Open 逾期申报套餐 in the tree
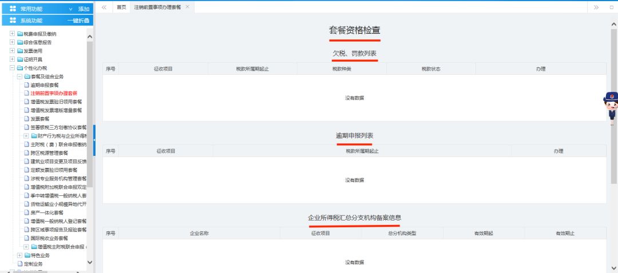Screen dimensions: 618x273 [x=44, y=85]
